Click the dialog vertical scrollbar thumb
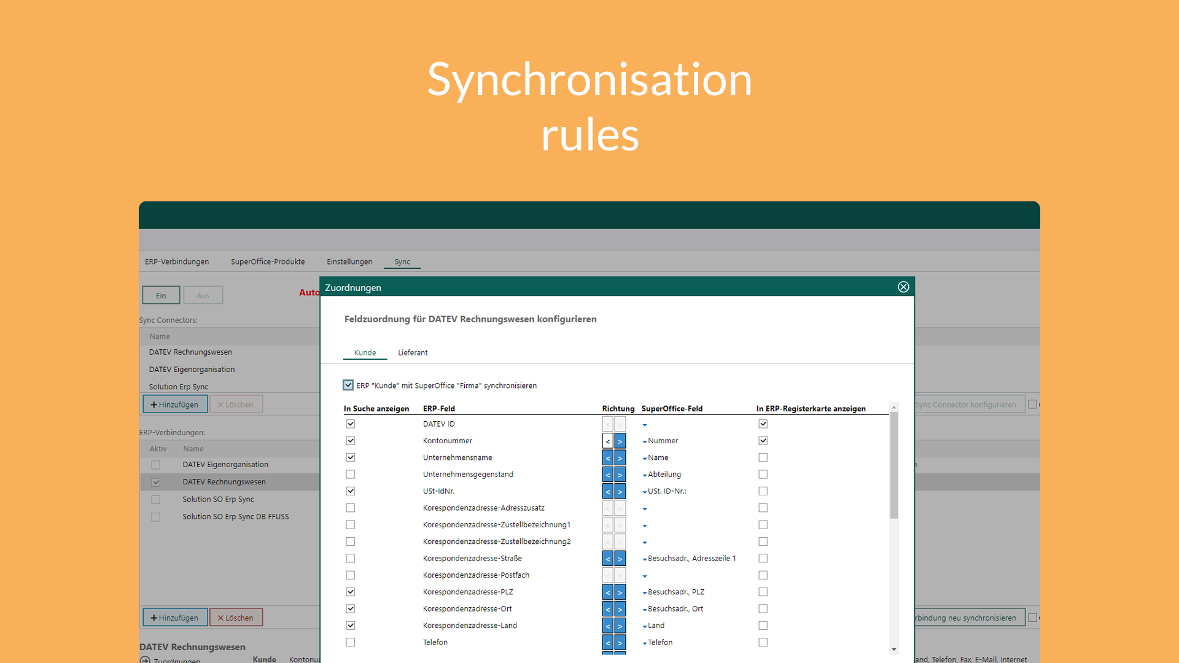Screen dimensions: 1179x663 (894, 465)
